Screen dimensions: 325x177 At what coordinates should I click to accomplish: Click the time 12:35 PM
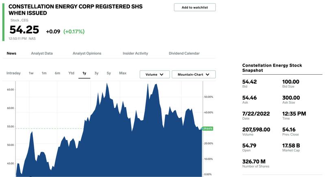pos(294,114)
